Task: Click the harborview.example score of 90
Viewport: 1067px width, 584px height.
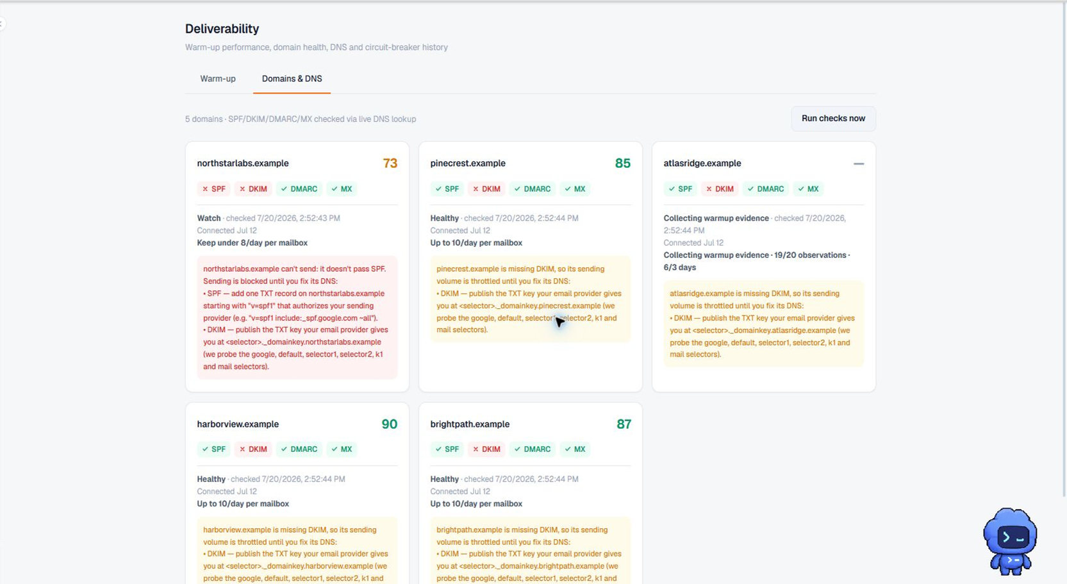Action: (x=389, y=424)
